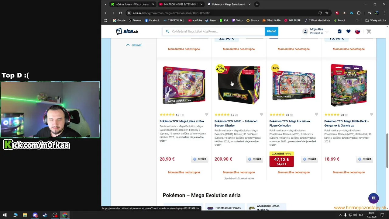Open the favourites heart icon in the Alza header

point(348,31)
